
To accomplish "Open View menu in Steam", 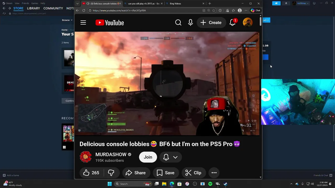I will point(17,3).
